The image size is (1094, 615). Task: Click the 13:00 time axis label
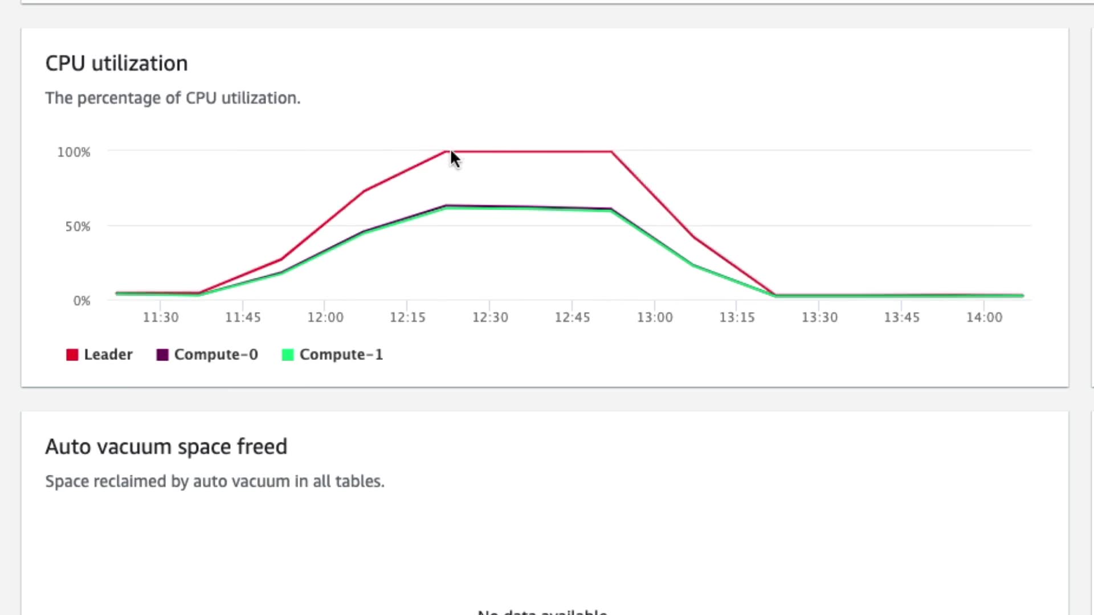(655, 317)
